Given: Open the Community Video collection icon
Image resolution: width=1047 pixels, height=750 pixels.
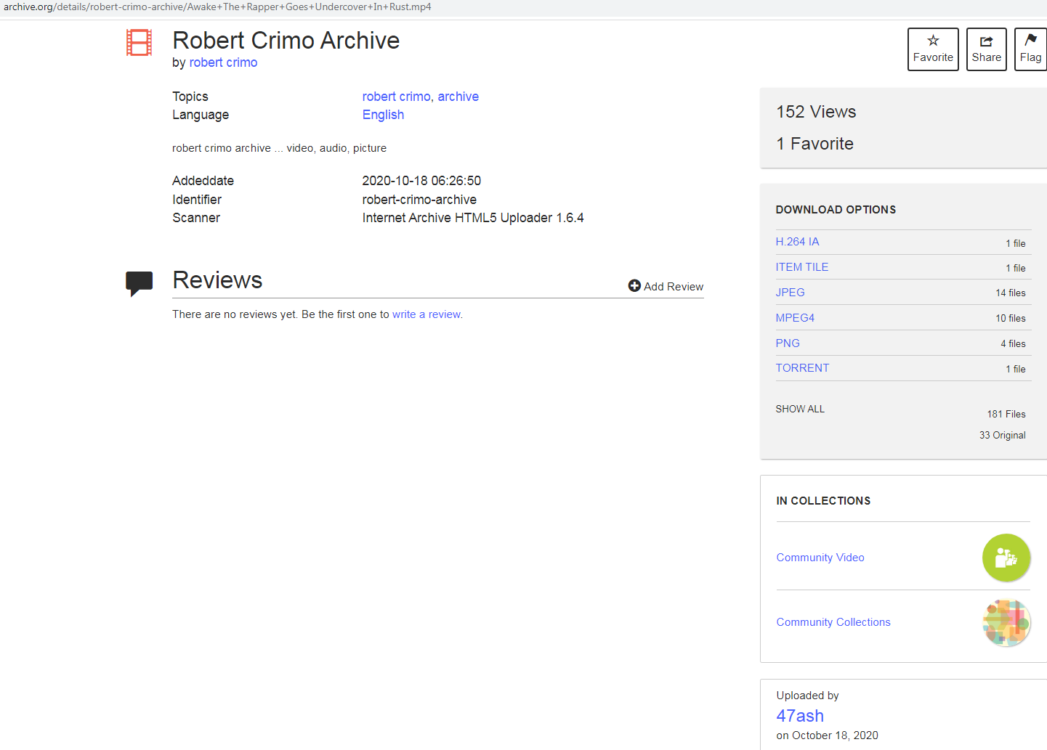Looking at the screenshot, I should coord(1006,558).
